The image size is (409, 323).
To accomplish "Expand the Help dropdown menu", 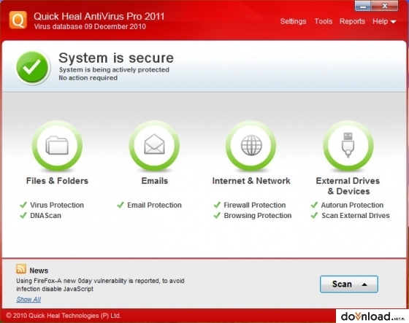I will [384, 21].
